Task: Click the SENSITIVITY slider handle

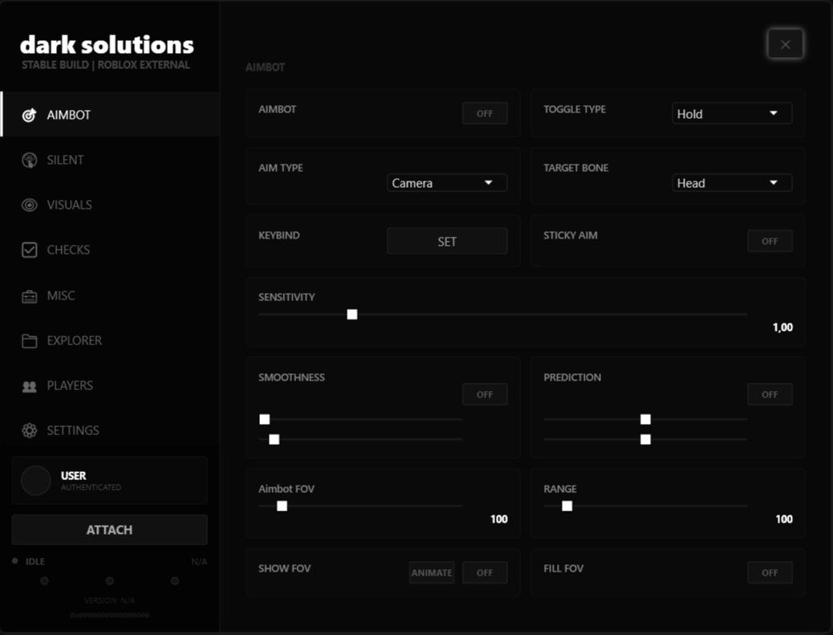Action: click(x=351, y=314)
